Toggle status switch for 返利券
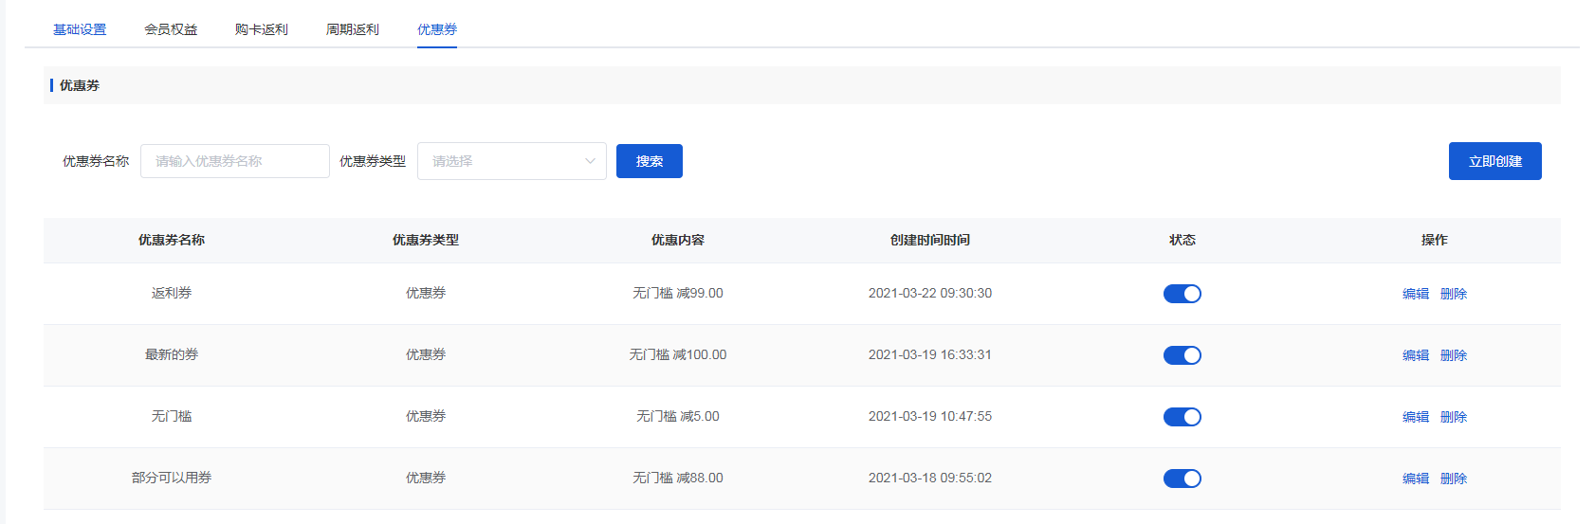 click(1182, 294)
